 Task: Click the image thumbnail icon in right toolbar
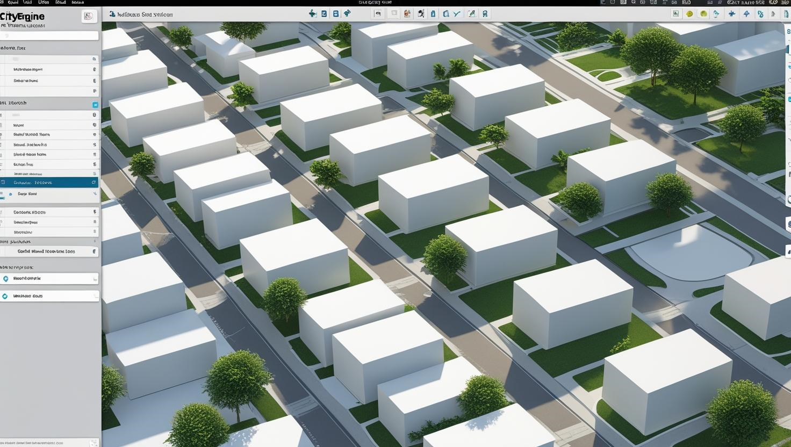[x=675, y=14]
